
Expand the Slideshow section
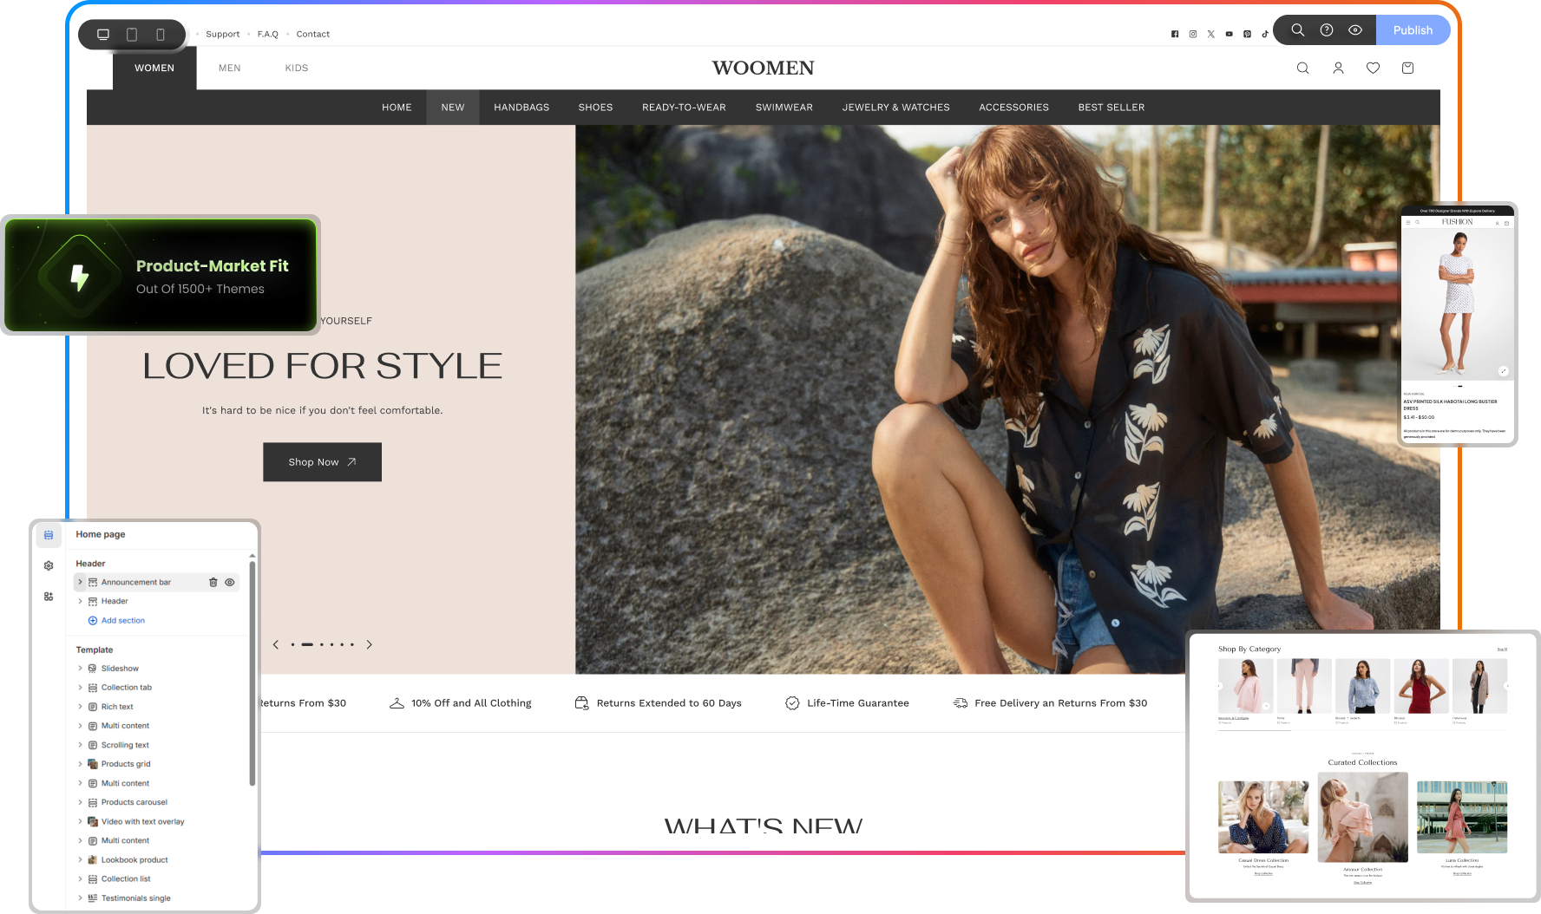click(80, 669)
